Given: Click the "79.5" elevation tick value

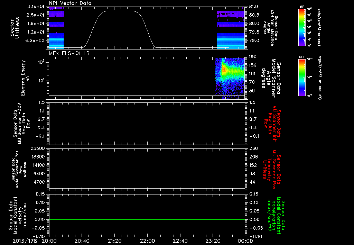Looking at the screenshot, I should point(254,32).
